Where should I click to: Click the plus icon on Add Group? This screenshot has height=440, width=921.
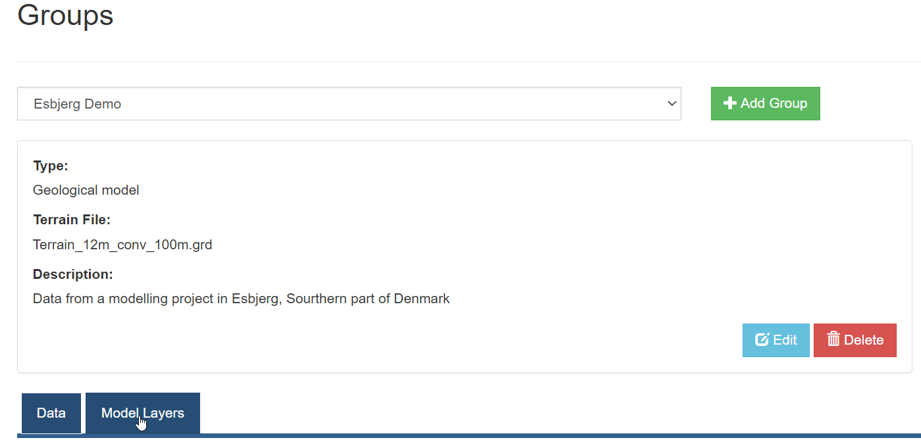tap(729, 103)
